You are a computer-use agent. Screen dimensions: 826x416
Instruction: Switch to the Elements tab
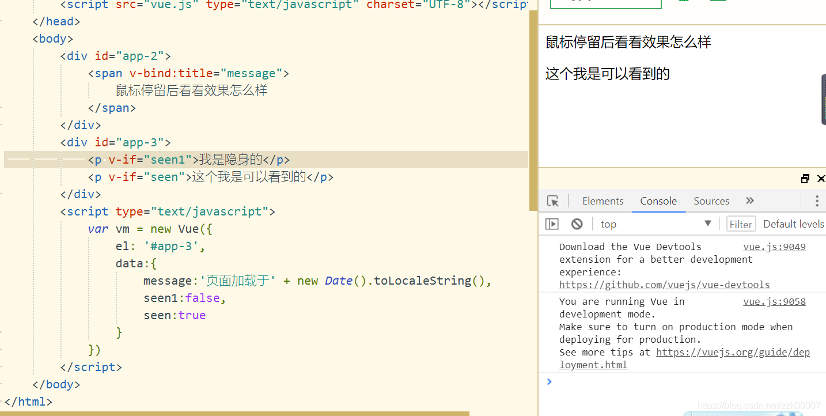603,201
